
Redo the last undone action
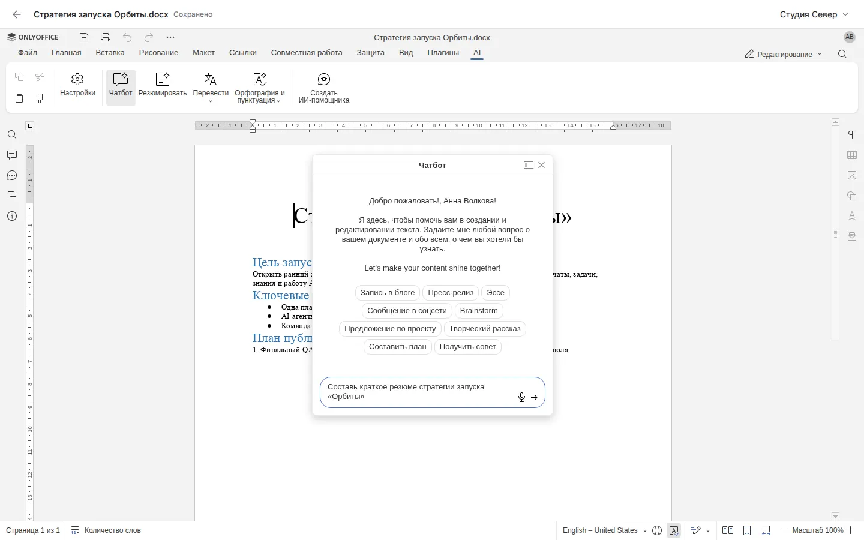[x=149, y=37]
